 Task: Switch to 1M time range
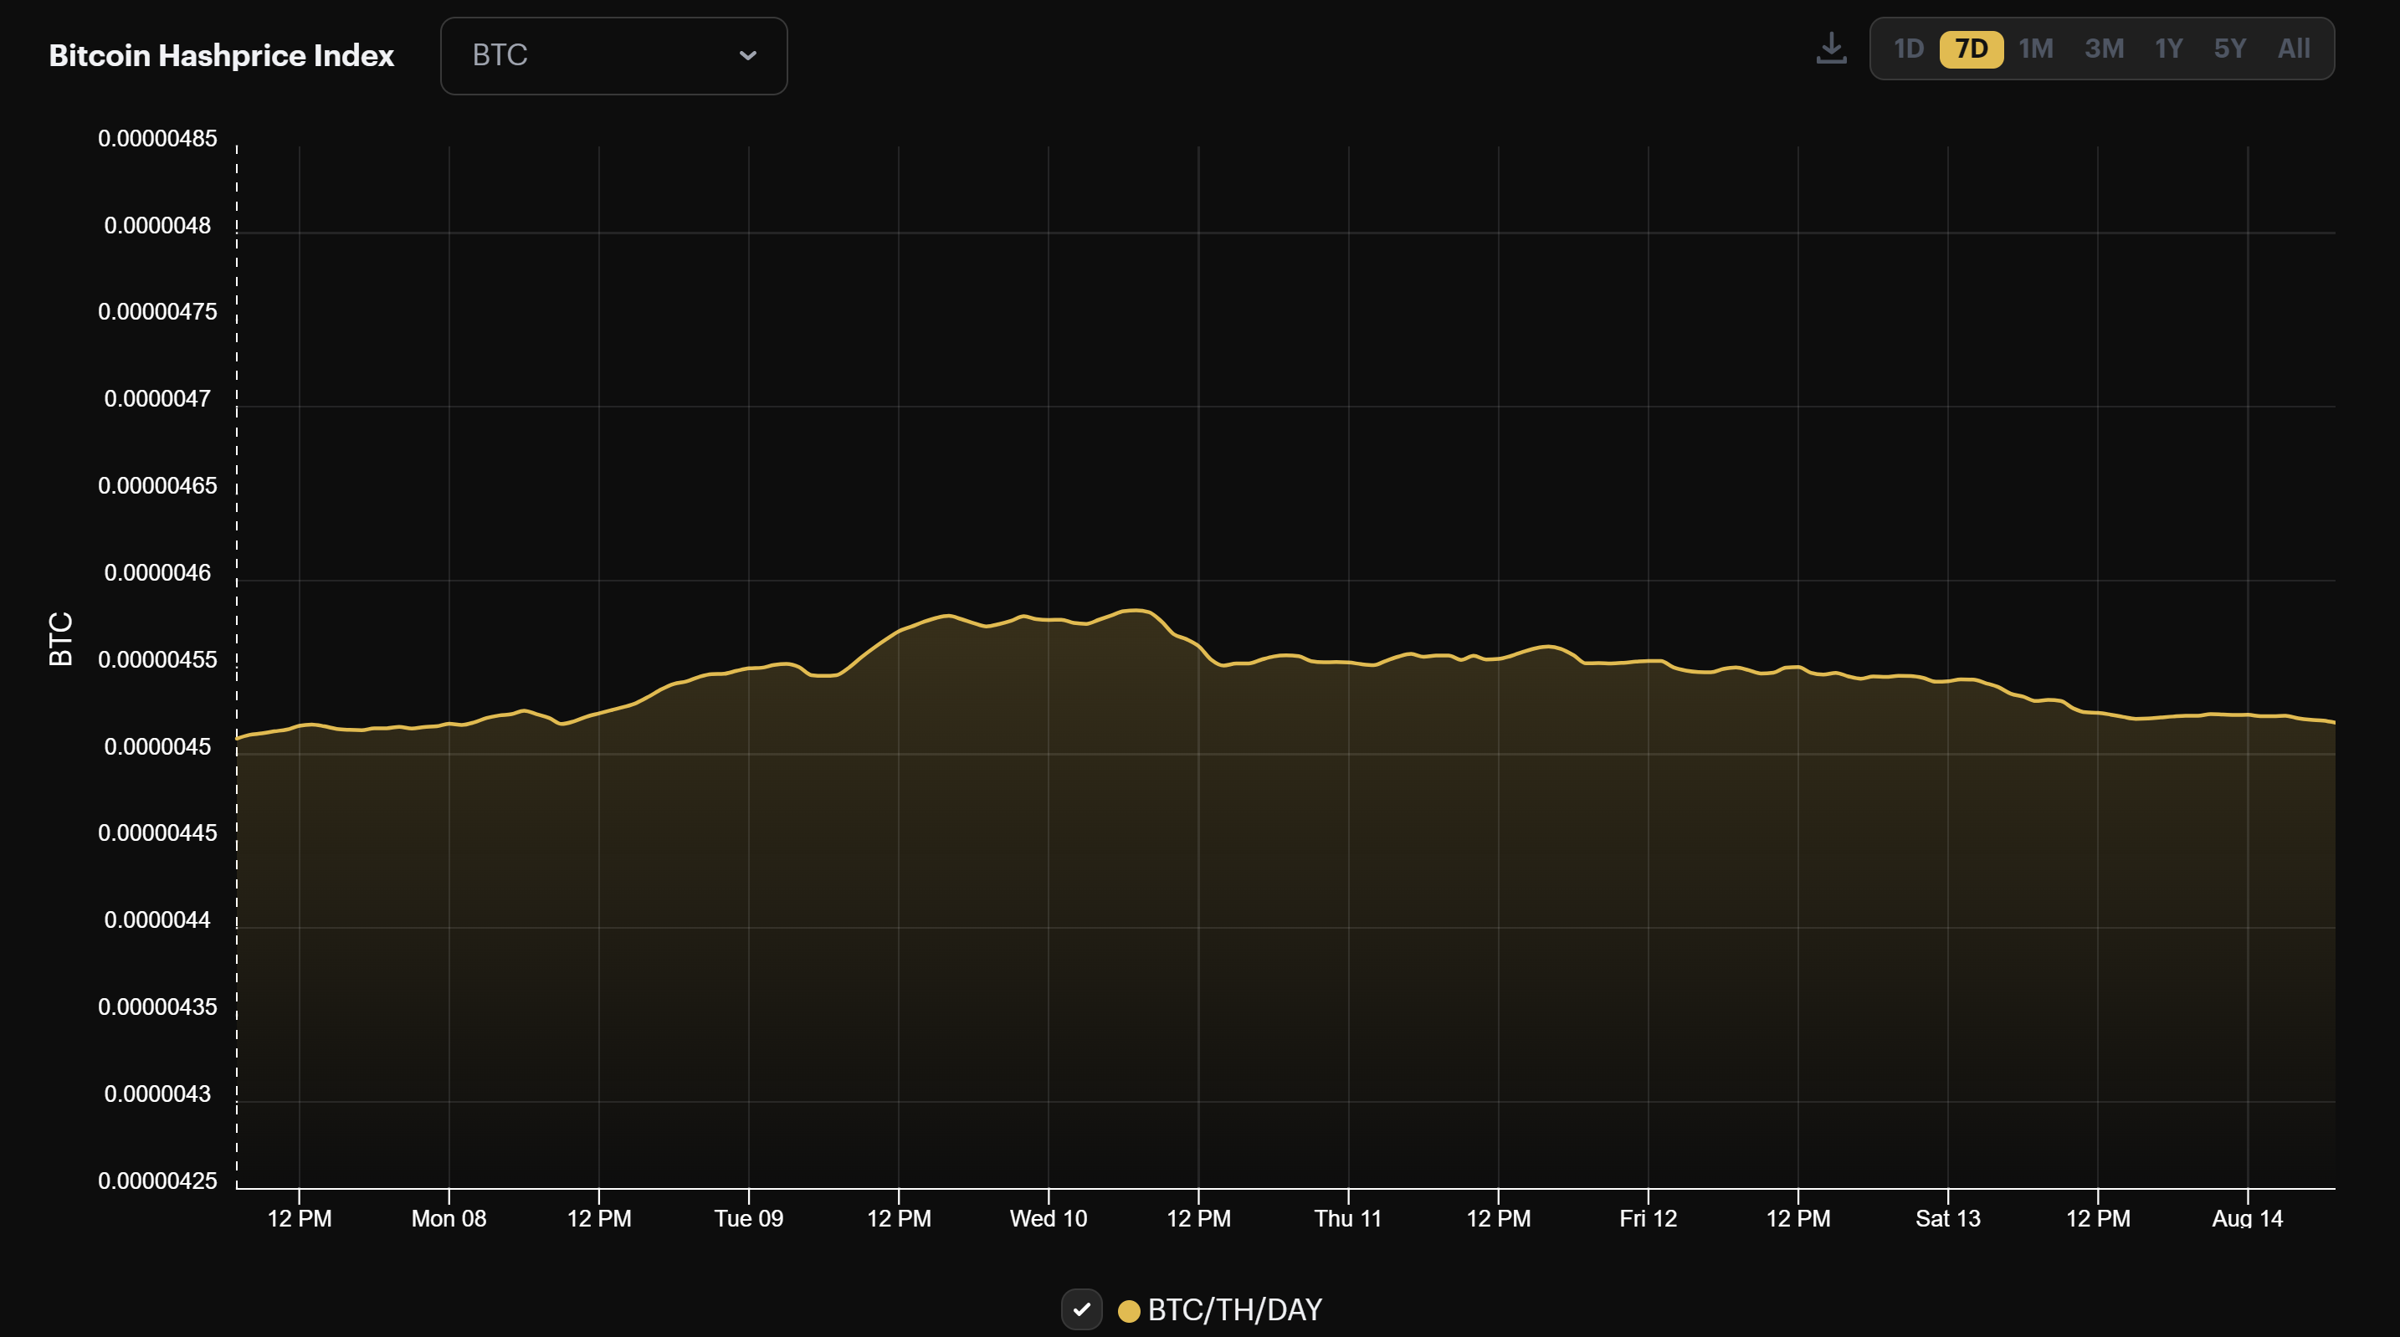[2036, 49]
